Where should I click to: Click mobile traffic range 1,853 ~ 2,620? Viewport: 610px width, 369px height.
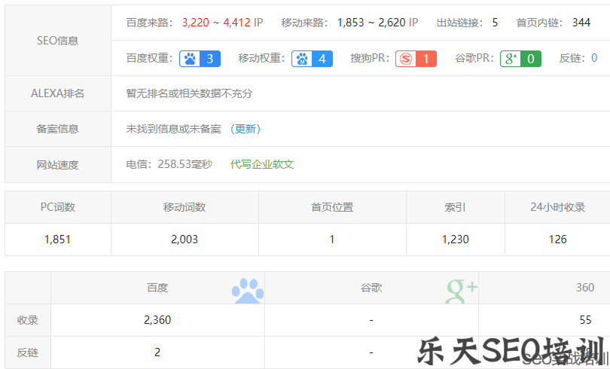pos(371,23)
